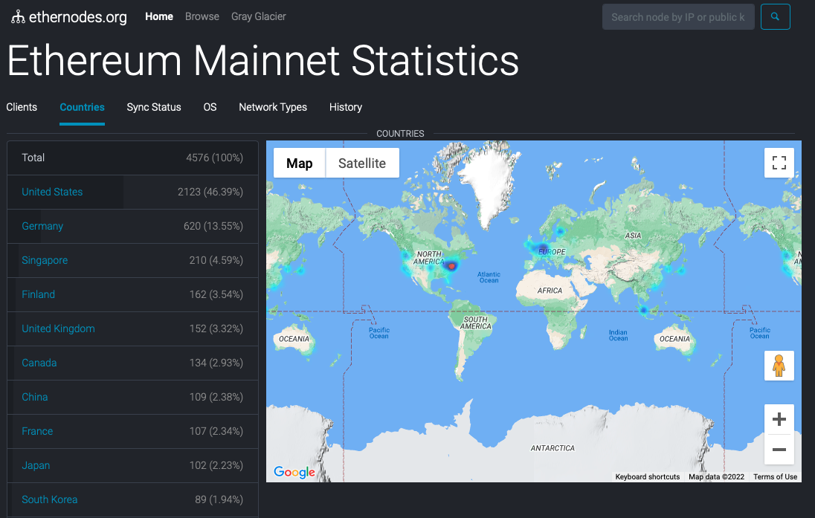The height and width of the screenshot is (518, 815).
Task: Open the South Korea country link
Action: [50, 499]
